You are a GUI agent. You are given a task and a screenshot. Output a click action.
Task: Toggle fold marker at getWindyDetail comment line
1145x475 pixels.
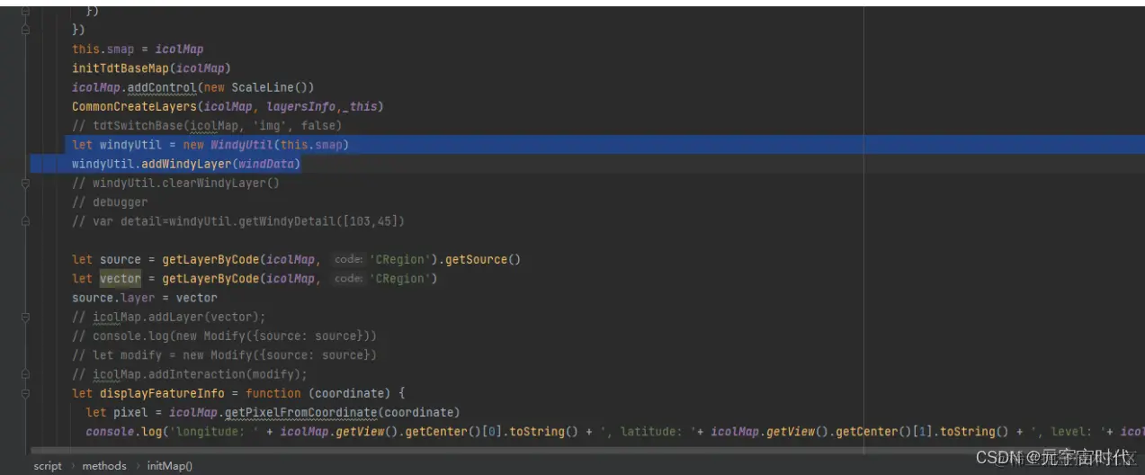[25, 220]
